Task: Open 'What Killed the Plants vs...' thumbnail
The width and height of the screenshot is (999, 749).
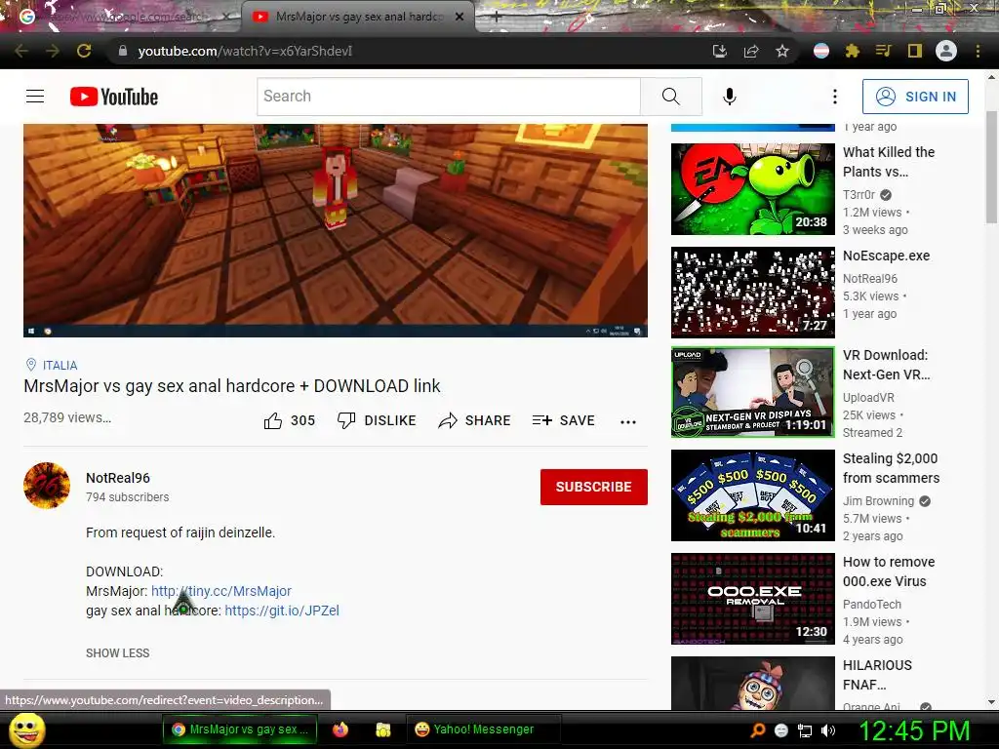Action: (752, 189)
